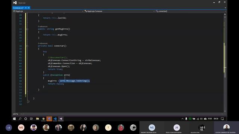Screen dimensions: 239x134
Task: Open the Windows notification center
Action: tap(222, 119)
